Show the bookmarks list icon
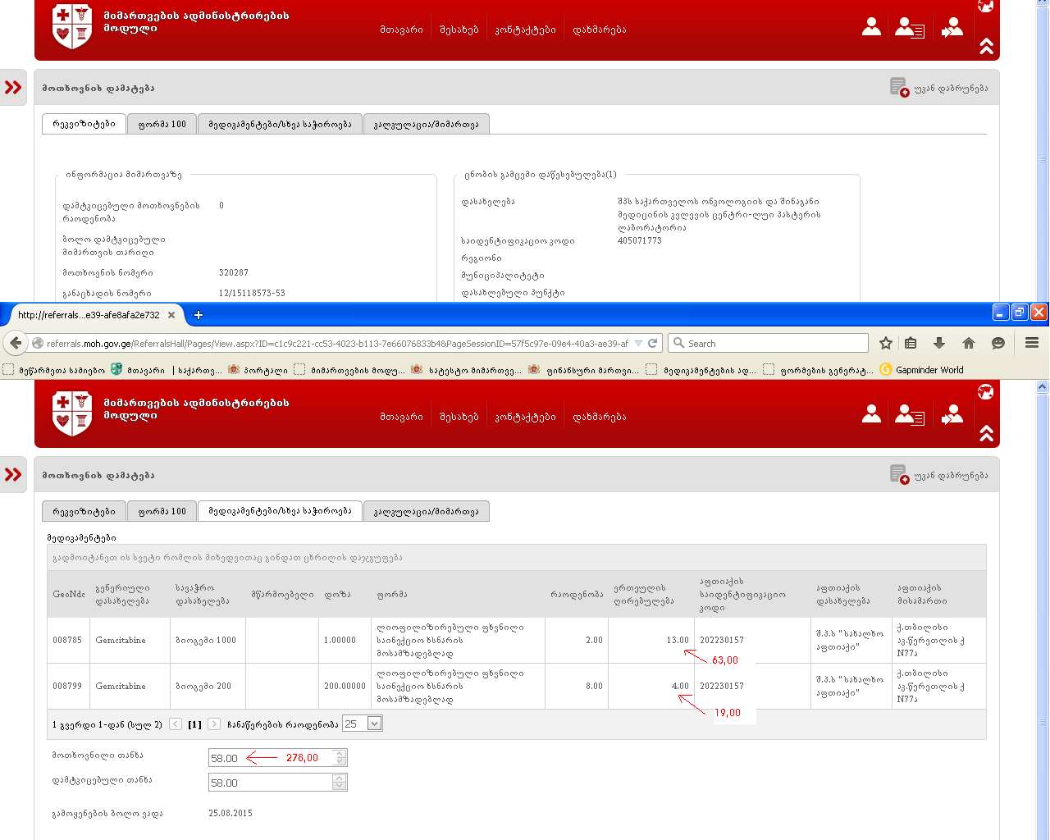Image resolution: width=1050 pixels, height=840 pixels. click(x=911, y=343)
